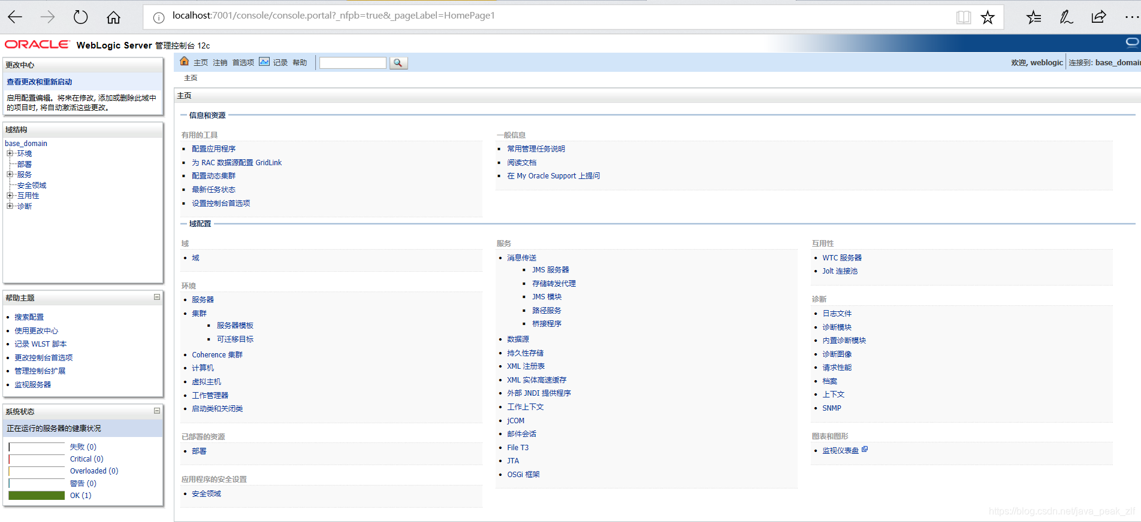Open 记录 WLST 脚本 help topic
Viewport: 1141px width, 522px height.
41,344
